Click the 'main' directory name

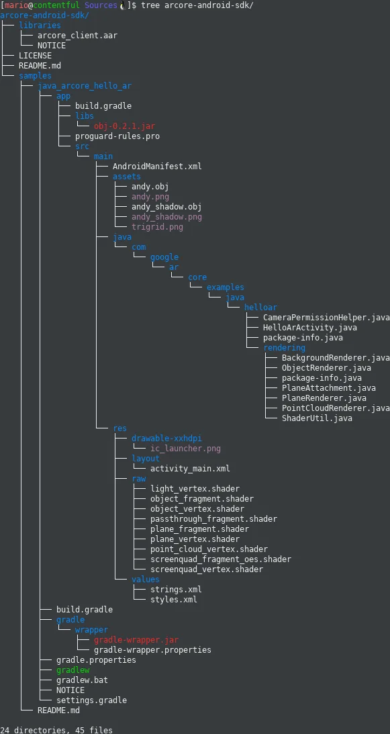coord(103,157)
